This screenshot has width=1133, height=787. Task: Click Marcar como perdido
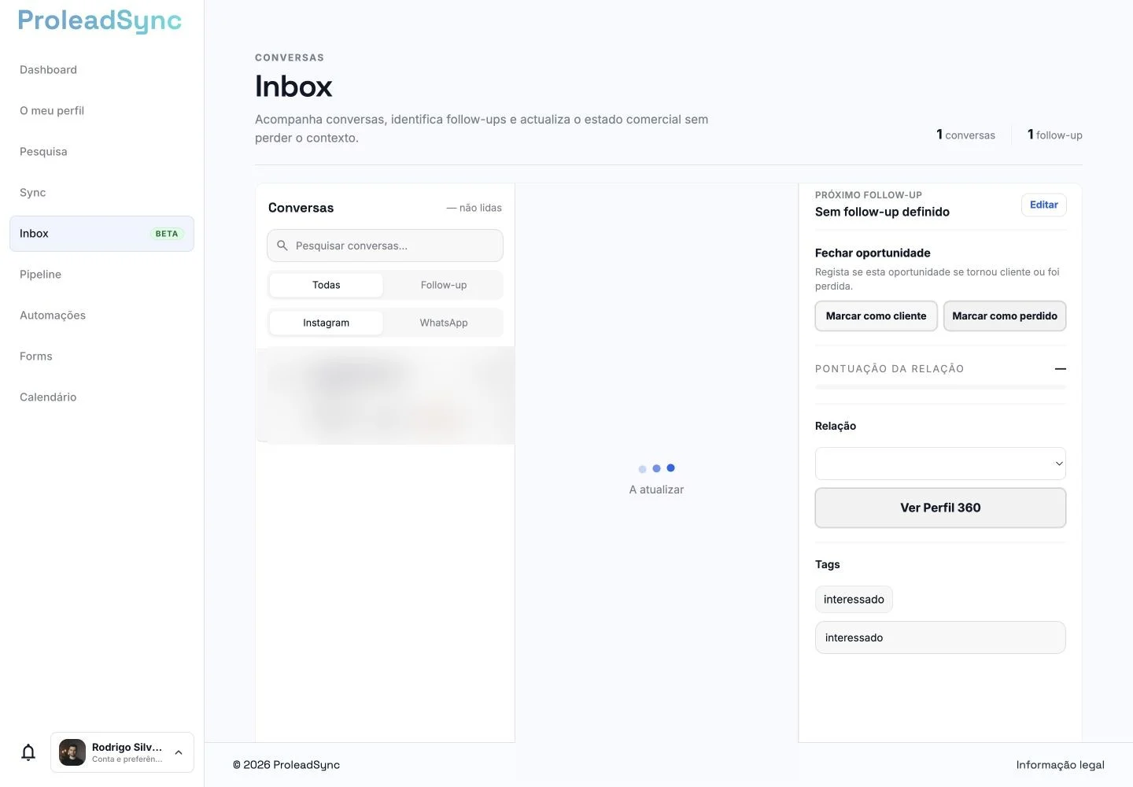coord(1005,316)
